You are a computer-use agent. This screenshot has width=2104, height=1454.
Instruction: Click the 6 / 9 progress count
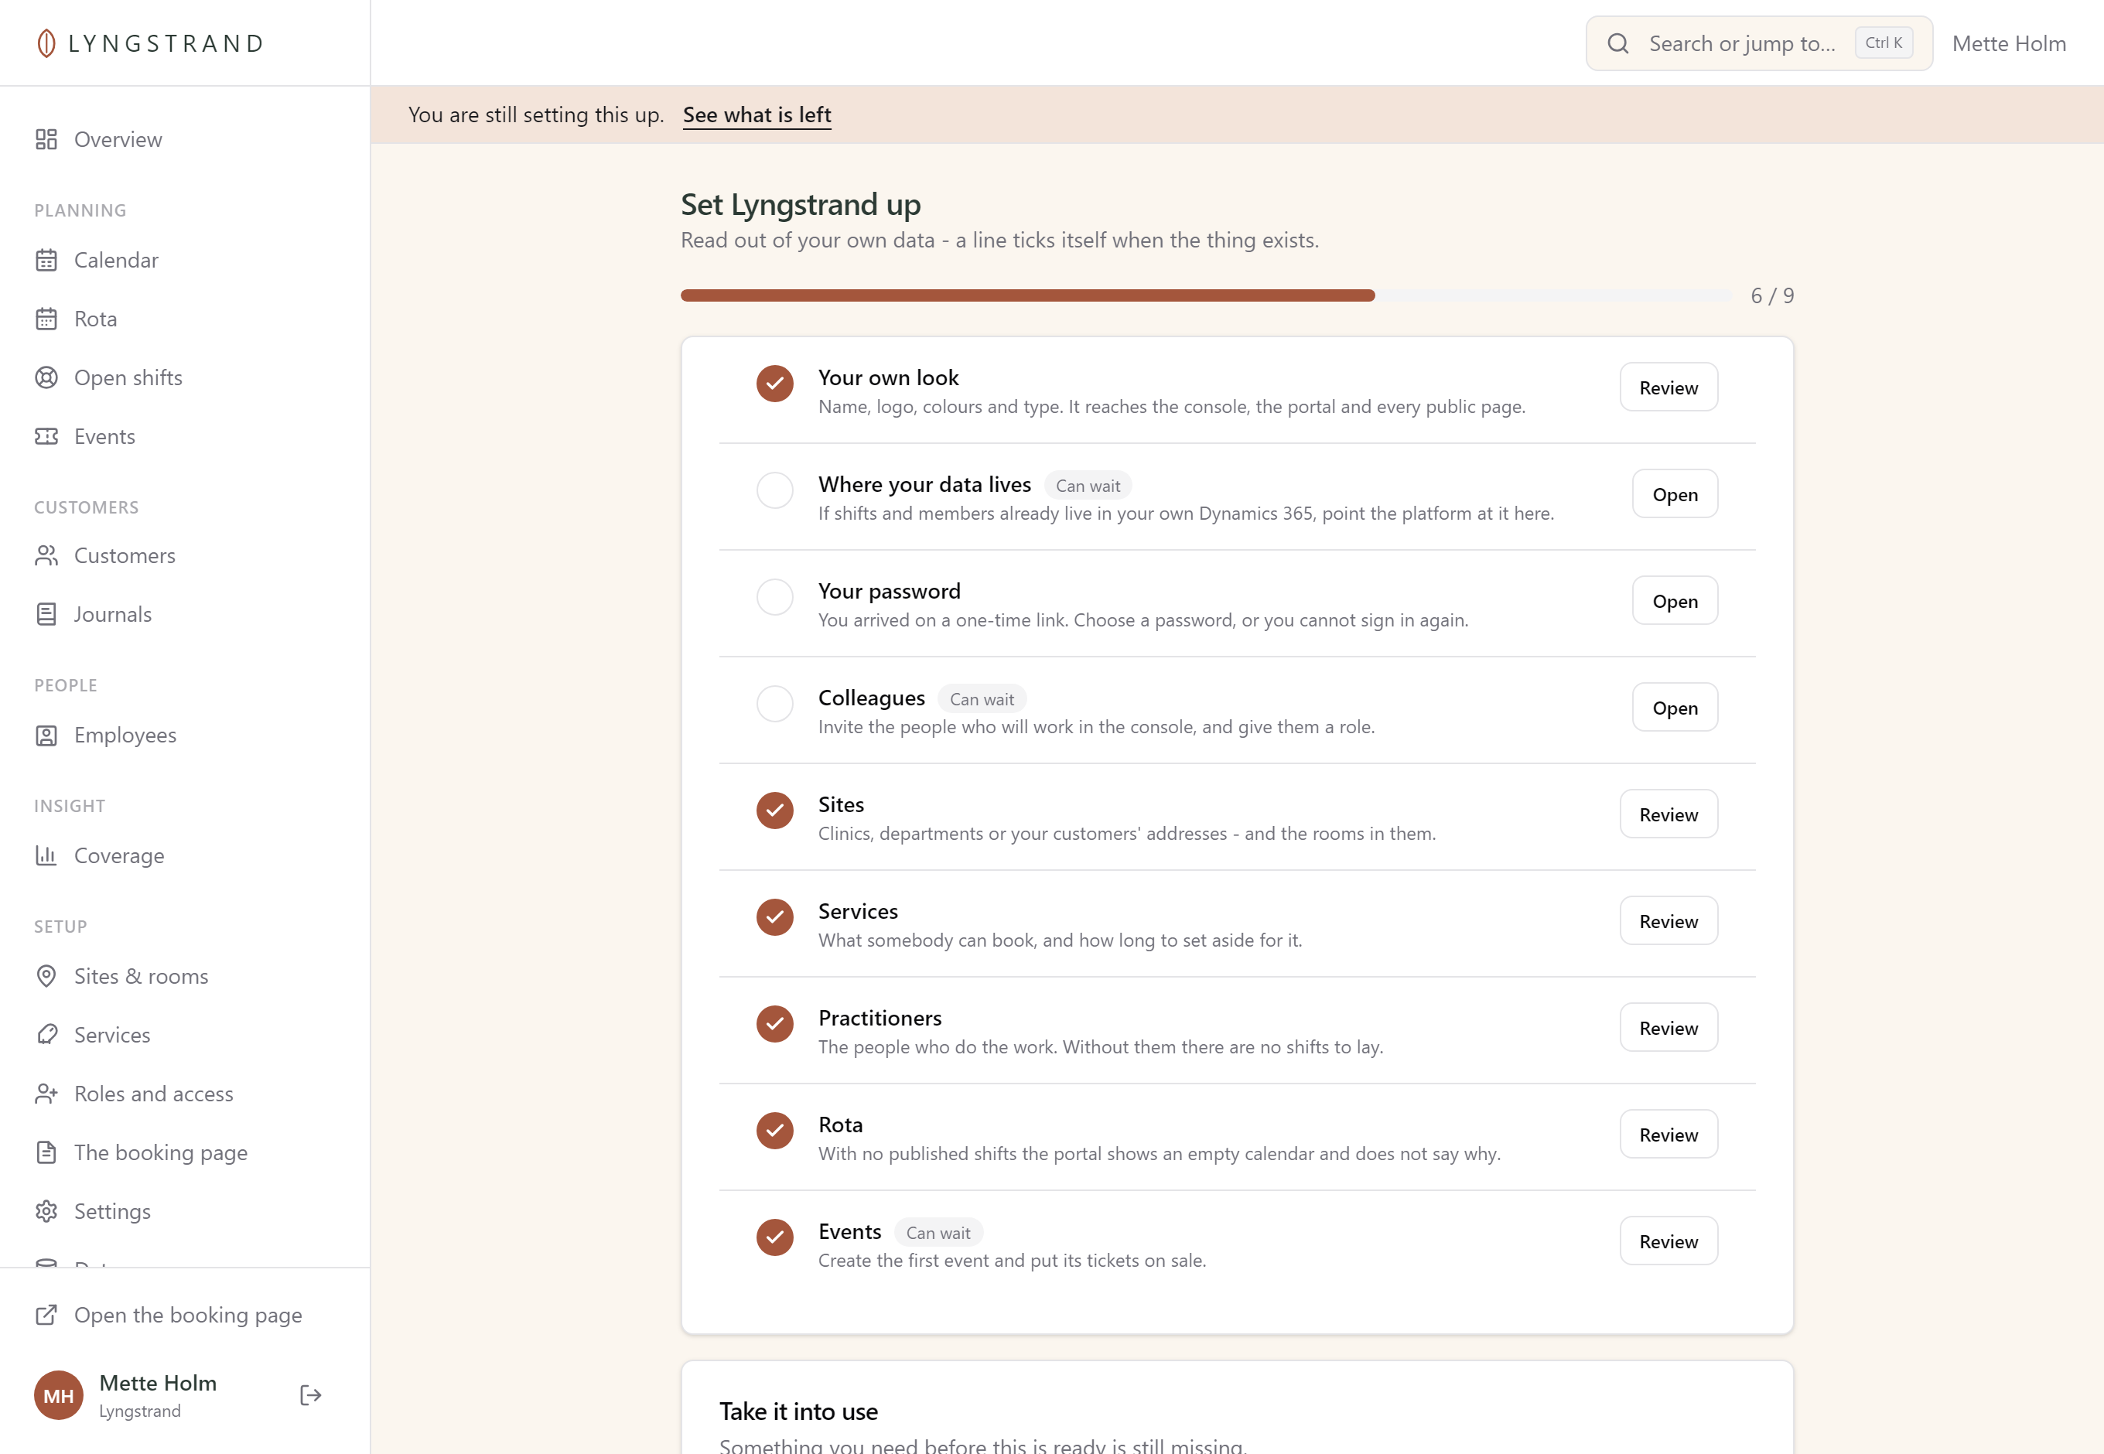tap(1772, 296)
